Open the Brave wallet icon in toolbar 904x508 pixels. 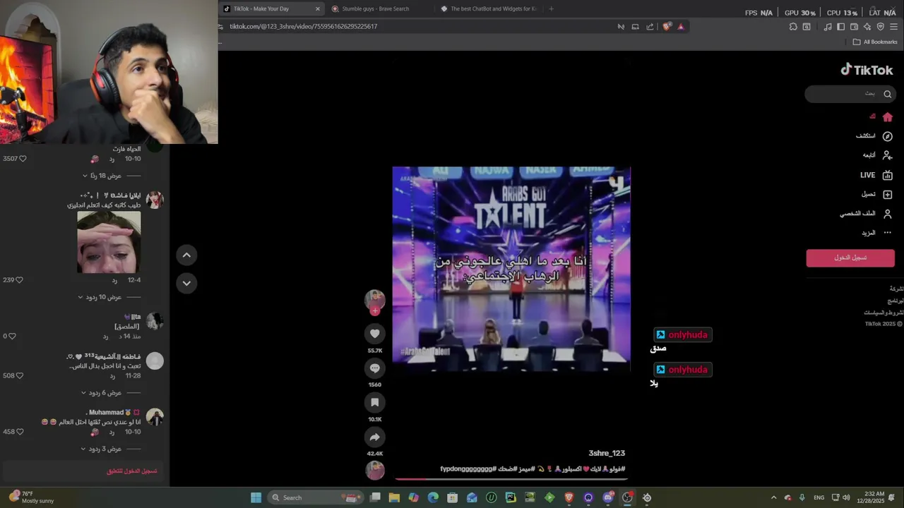tap(854, 26)
